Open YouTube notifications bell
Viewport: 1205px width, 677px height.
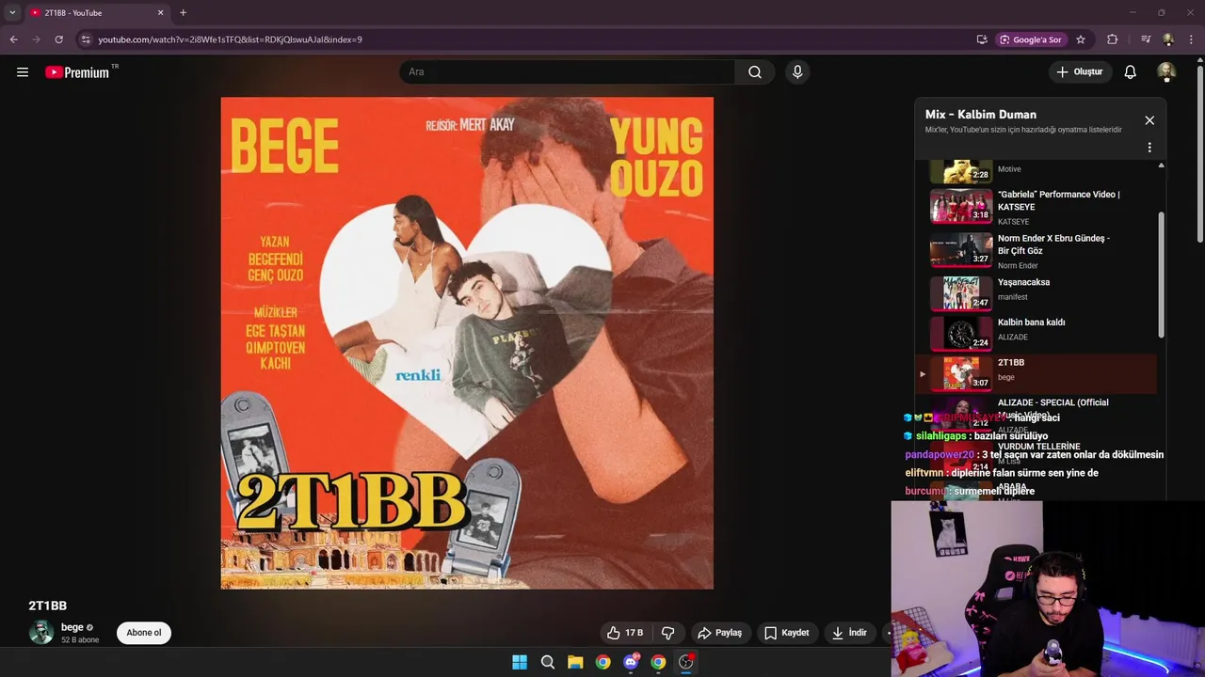click(1131, 72)
